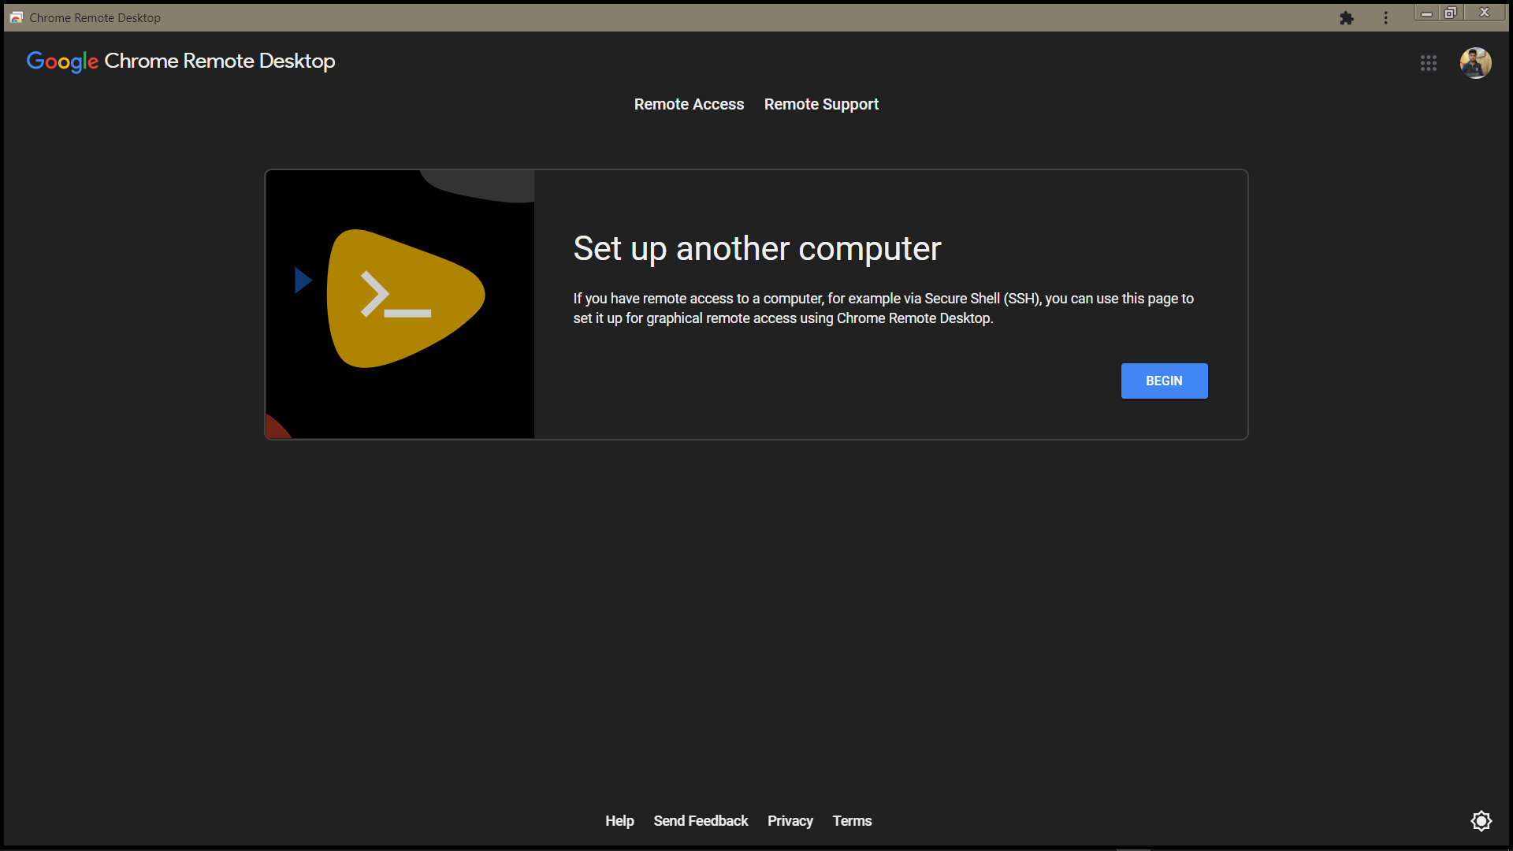Image resolution: width=1513 pixels, height=851 pixels.
Task: Open the extensions puzzle icon
Action: 1347,18
